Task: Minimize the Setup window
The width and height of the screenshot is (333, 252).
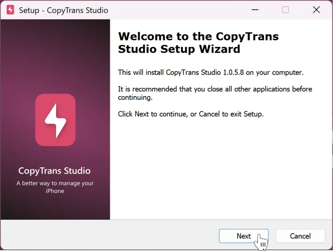Action: [x=255, y=10]
